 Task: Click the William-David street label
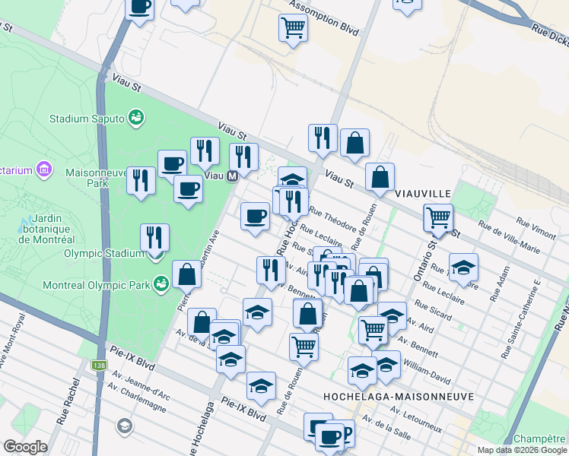(x=427, y=372)
